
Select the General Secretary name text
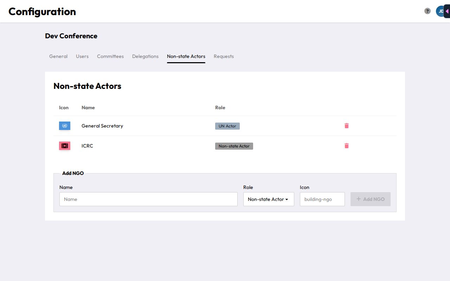pos(102,126)
